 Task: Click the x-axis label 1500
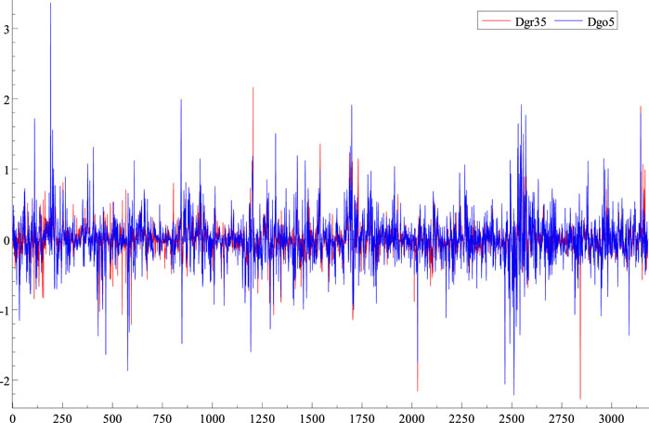(312, 418)
